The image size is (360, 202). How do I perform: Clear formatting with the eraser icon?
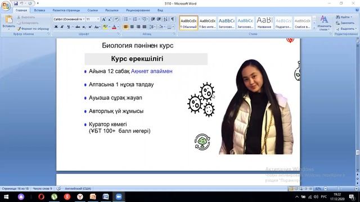click(116, 19)
